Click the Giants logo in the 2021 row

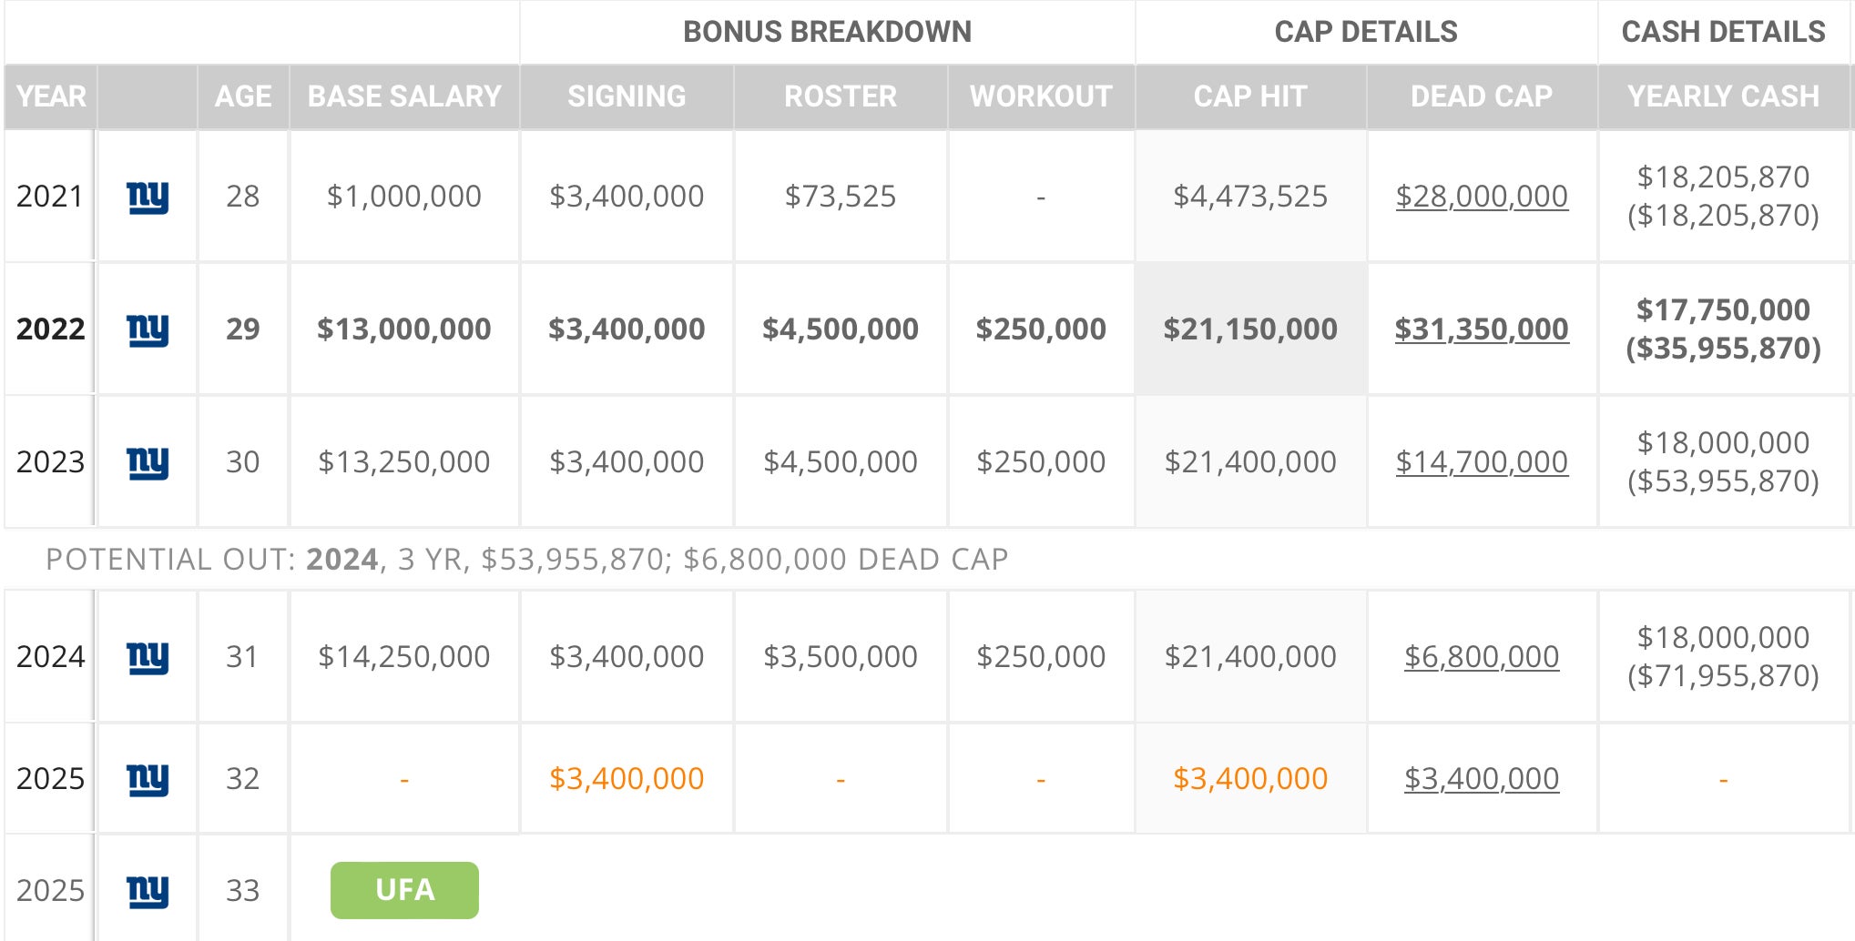[148, 197]
